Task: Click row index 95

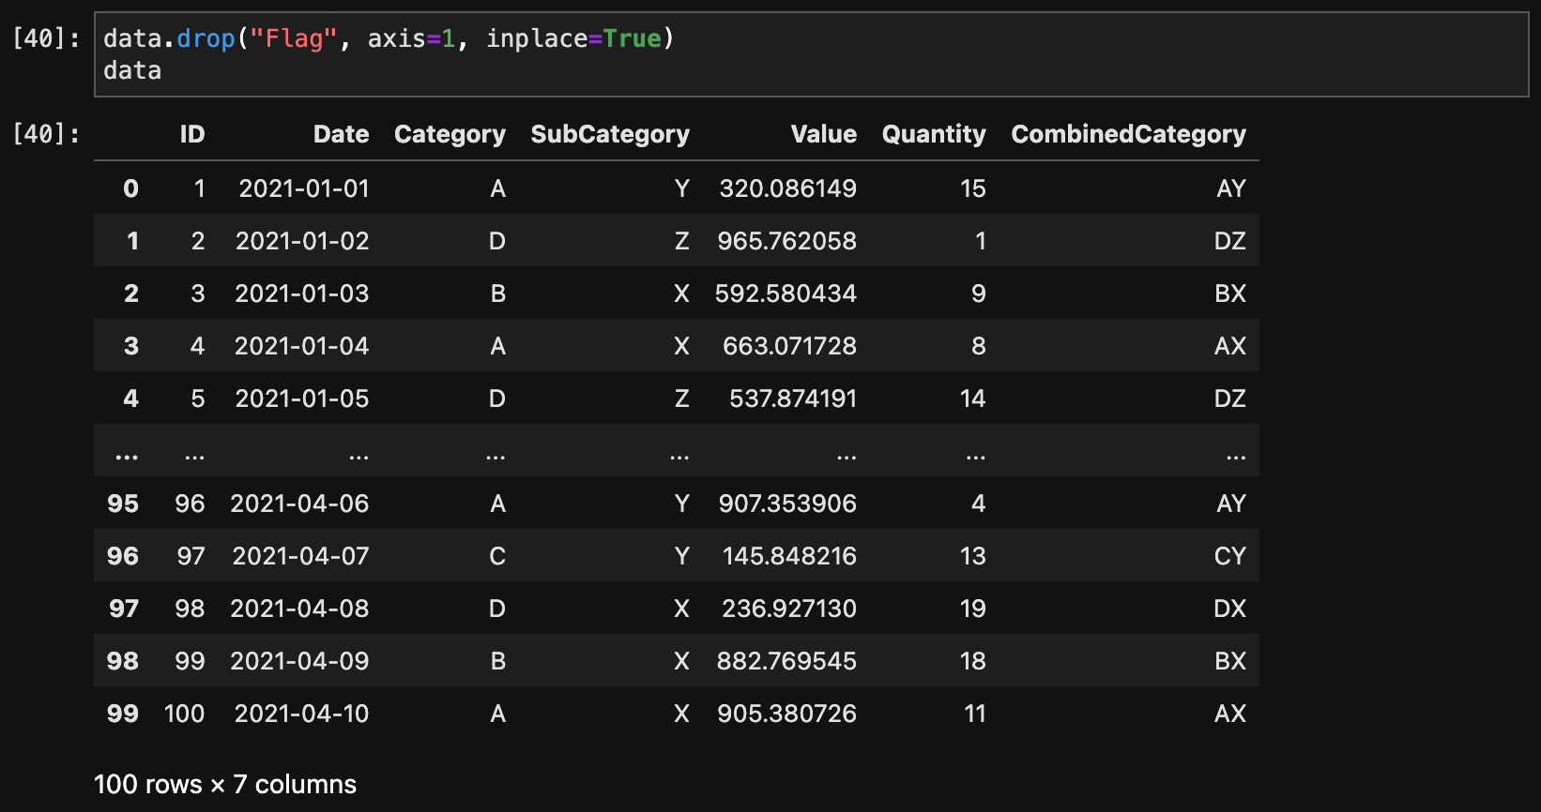Action: pos(123,504)
